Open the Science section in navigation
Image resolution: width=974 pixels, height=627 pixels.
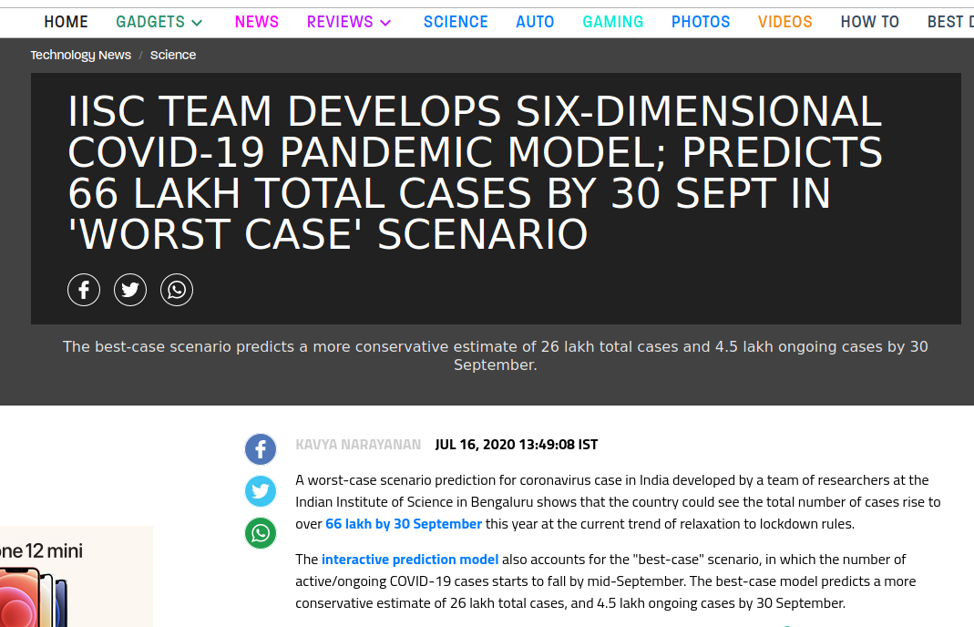pyautogui.click(x=456, y=22)
